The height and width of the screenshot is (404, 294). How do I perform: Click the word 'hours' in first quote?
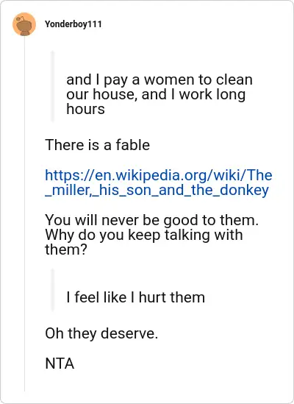85,109
